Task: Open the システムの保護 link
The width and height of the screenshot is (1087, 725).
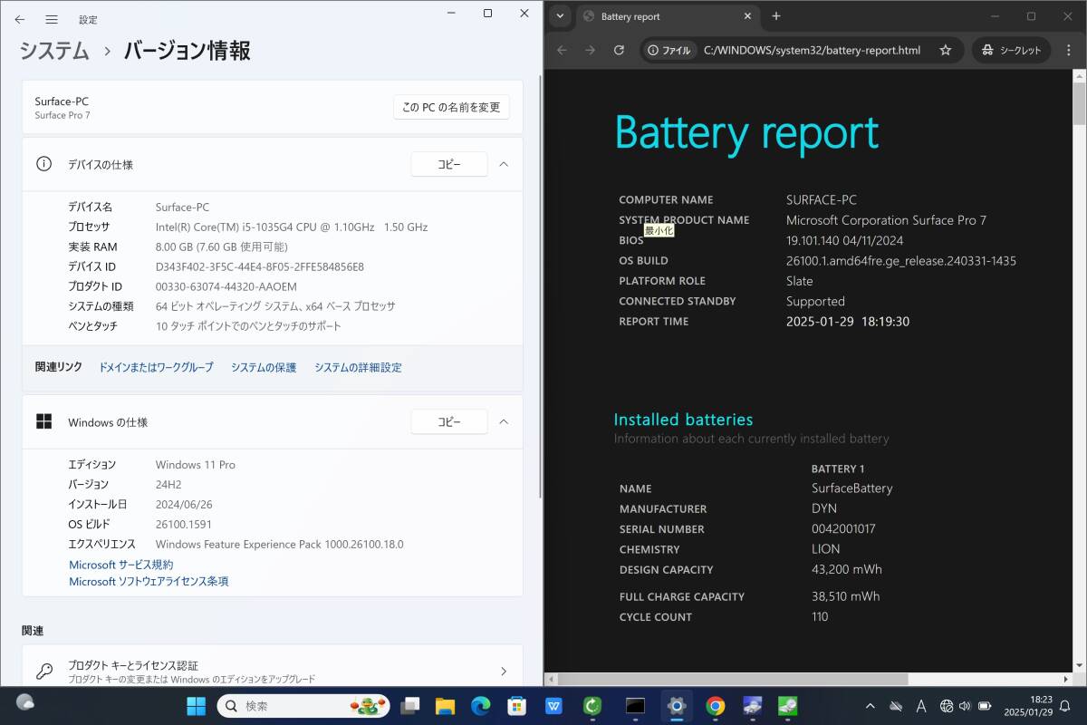Action: [264, 367]
